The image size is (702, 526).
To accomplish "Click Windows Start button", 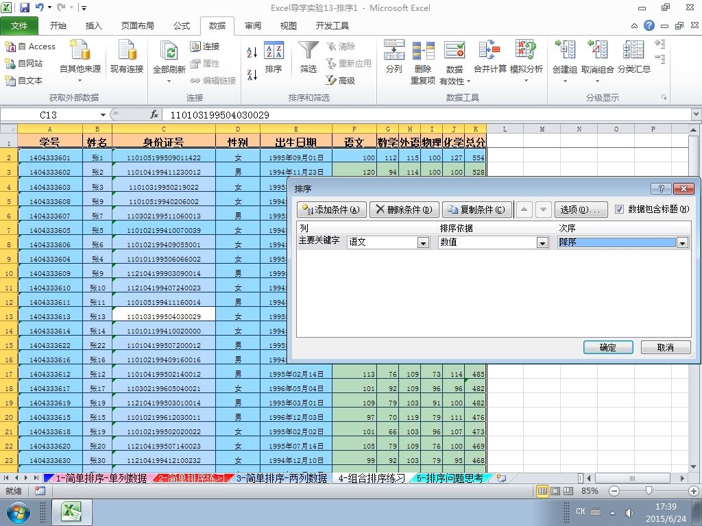I will pos(18,512).
